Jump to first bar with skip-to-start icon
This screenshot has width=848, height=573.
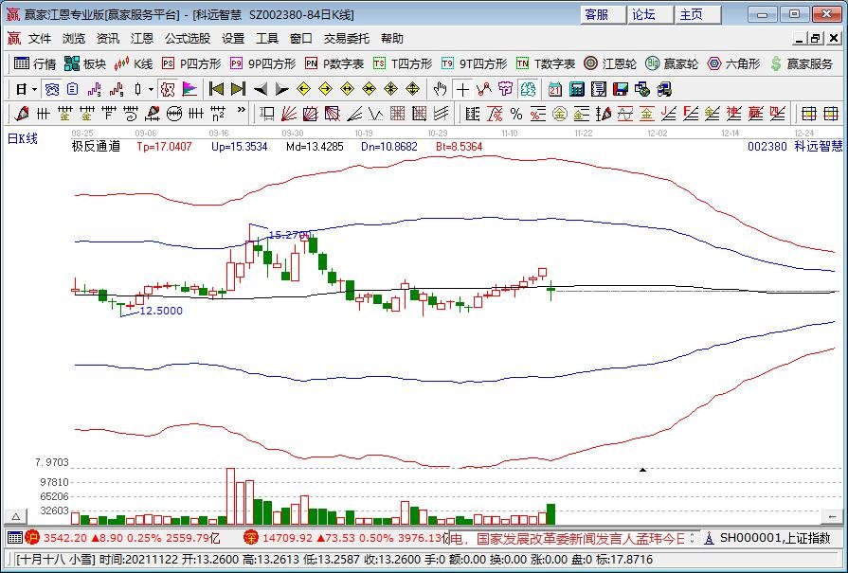216,89
